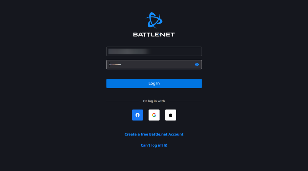Submit credentials with the Log In button

pyautogui.click(x=154, y=83)
